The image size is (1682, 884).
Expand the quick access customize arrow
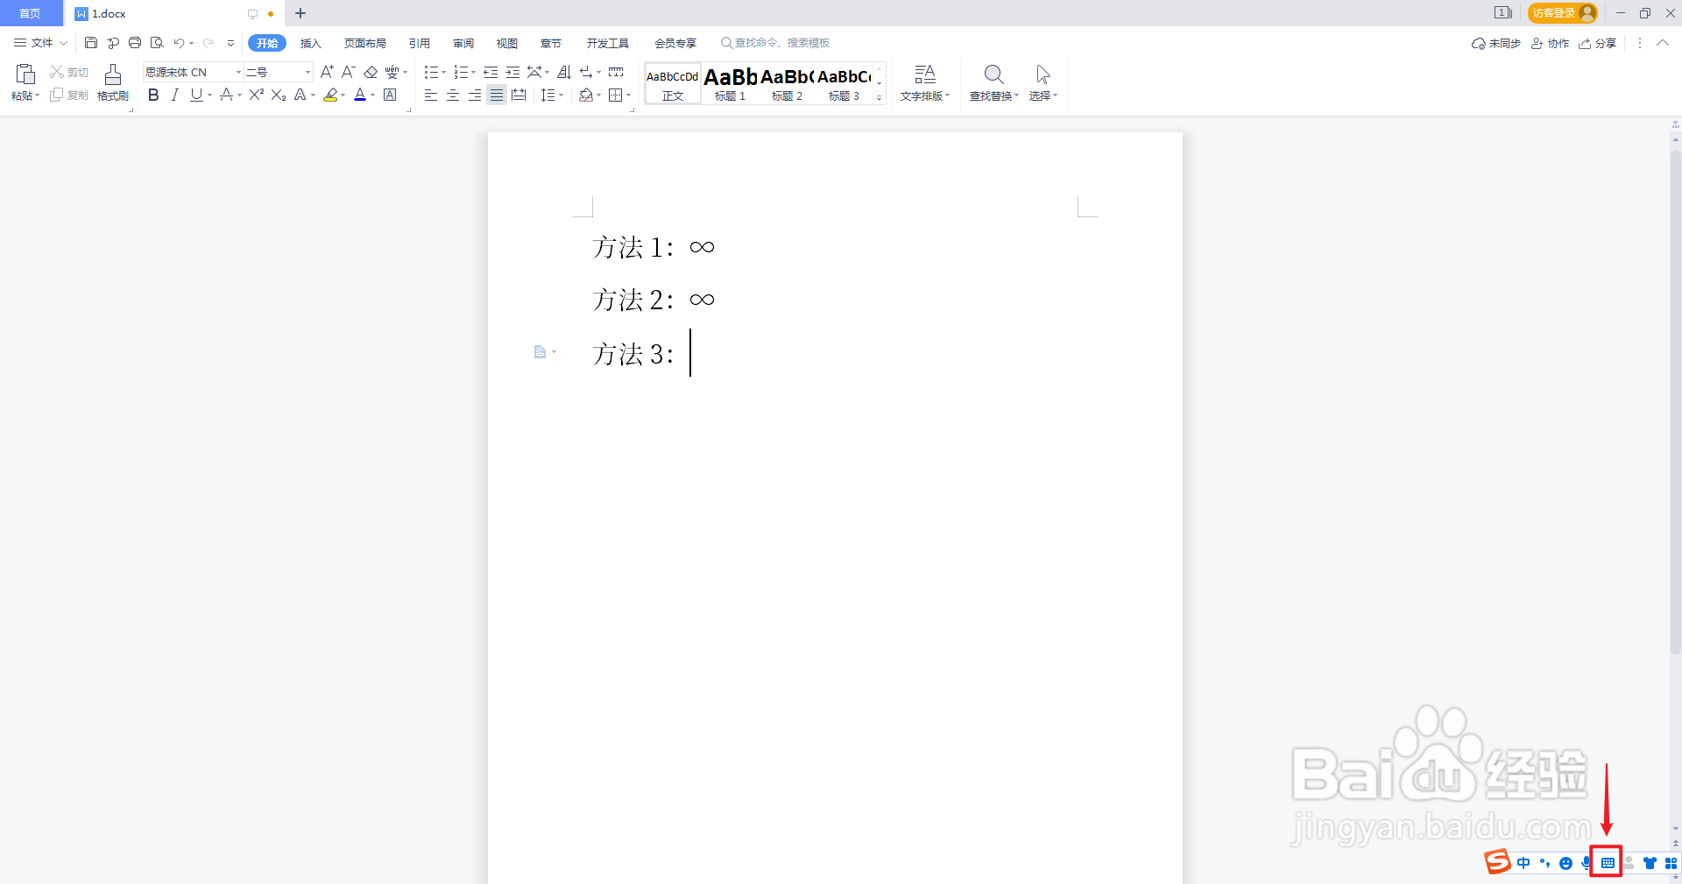(x=230, y=43)
